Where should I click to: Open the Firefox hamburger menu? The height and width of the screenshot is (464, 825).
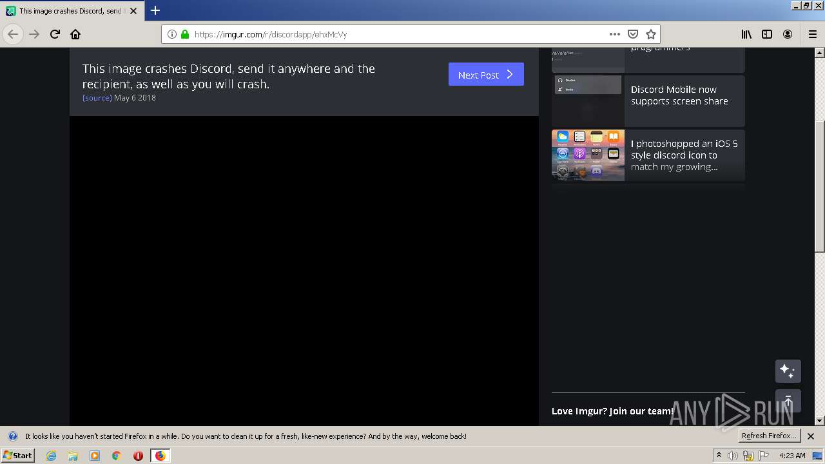click(812, 34)
